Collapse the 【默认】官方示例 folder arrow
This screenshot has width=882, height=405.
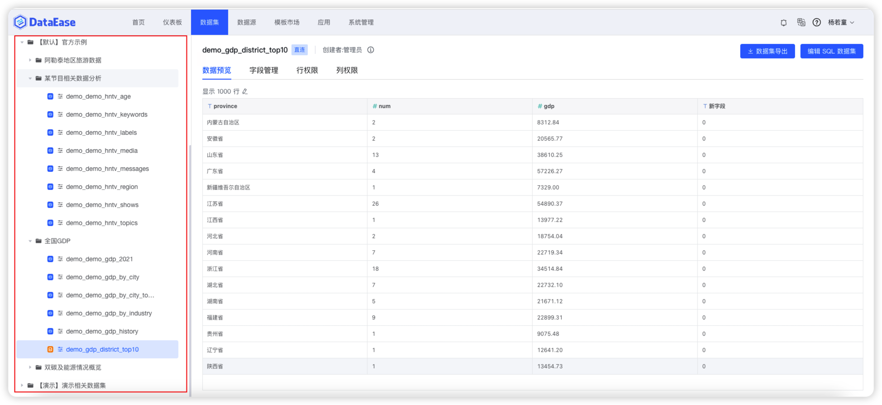(x=22, y=42)
